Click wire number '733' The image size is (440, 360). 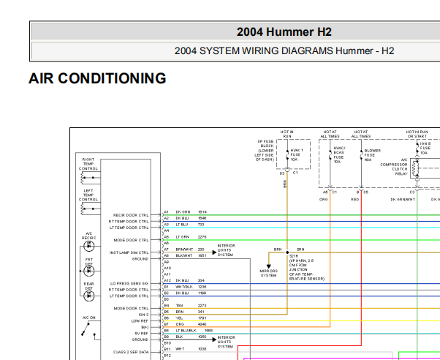click(201, 225)
